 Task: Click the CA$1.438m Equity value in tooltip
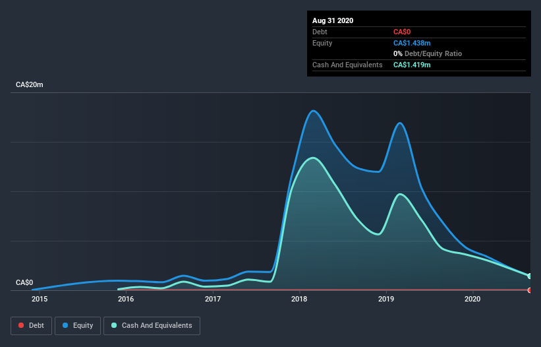coord(412,43)
